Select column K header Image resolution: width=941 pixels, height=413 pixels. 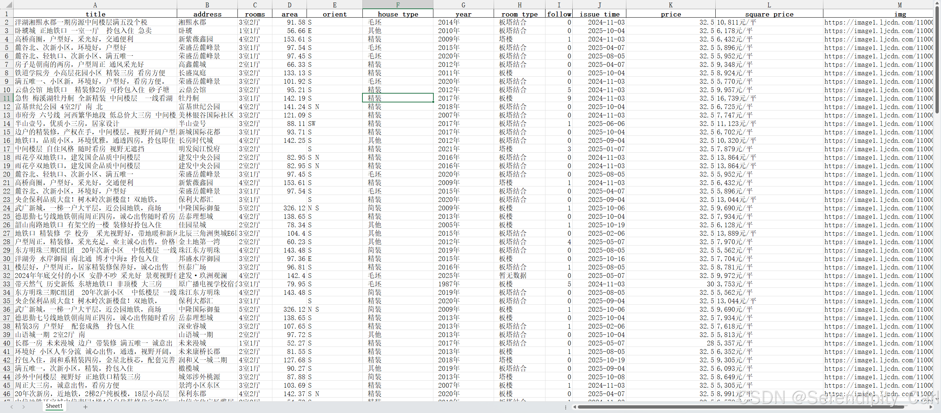[x=670, y=5]
